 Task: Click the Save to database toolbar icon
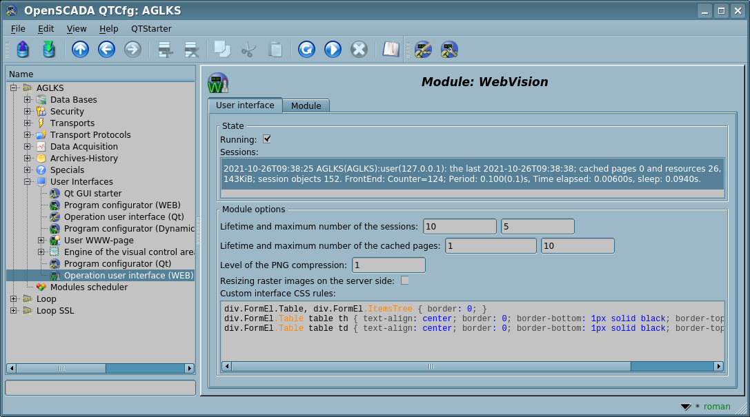tap(48, 50)
